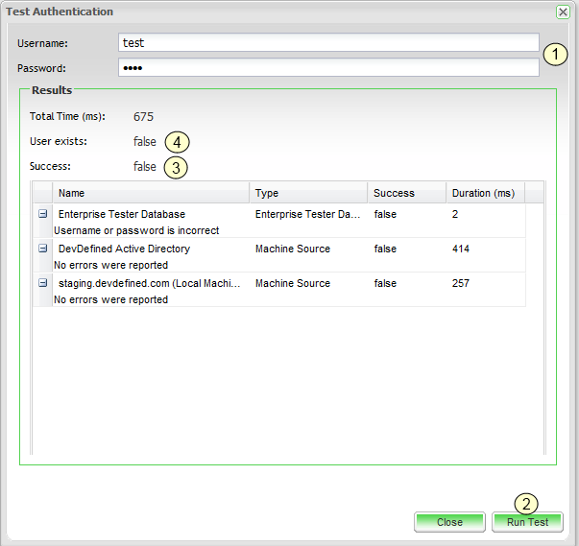Collapse the DevDefined Active Directory row
Image resolution: width=579 pixels, height=546 pixels.
pyautogui.click(x=42, y=249)
